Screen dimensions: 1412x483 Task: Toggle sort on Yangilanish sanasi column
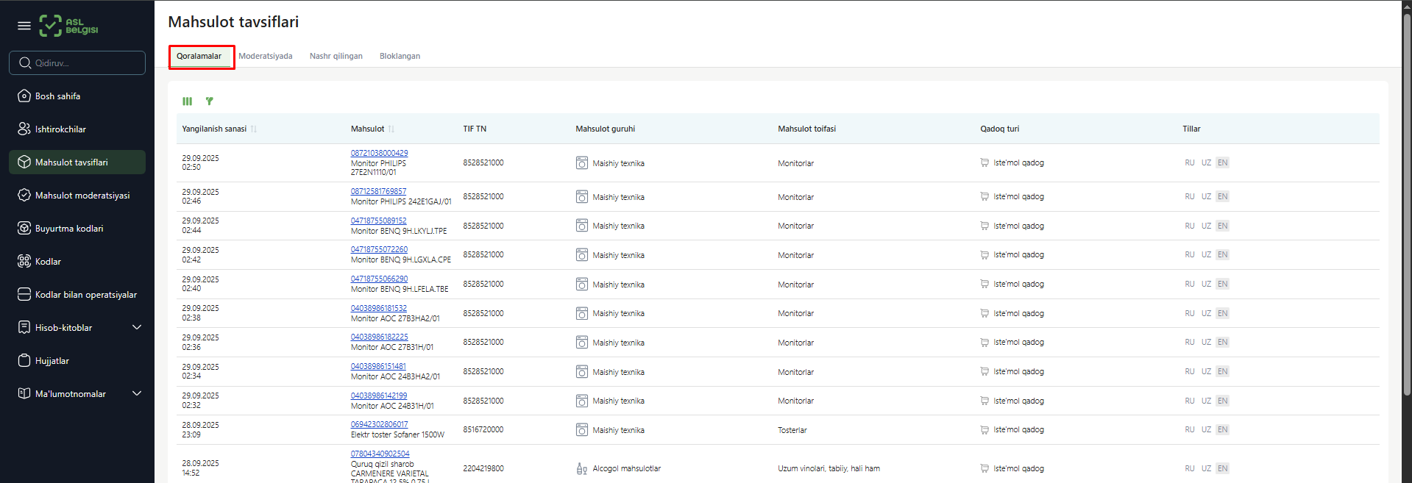(x=254, y=129)
